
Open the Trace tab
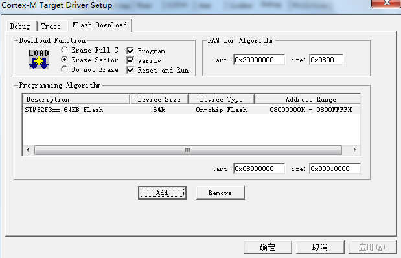click(x=51, y=26)
